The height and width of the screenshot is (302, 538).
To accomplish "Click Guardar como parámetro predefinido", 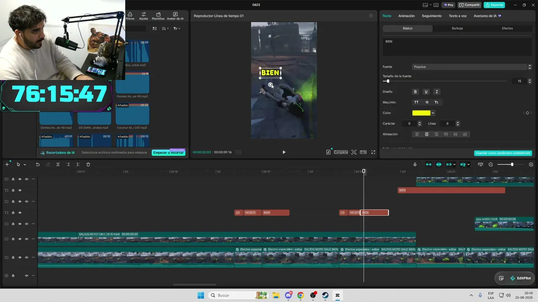I will pyautogui.click(x=503, y=153).
